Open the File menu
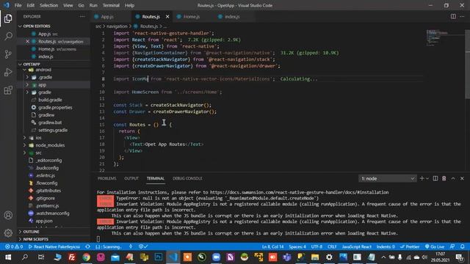Screen dimensions: 470x264 (18, 5)
